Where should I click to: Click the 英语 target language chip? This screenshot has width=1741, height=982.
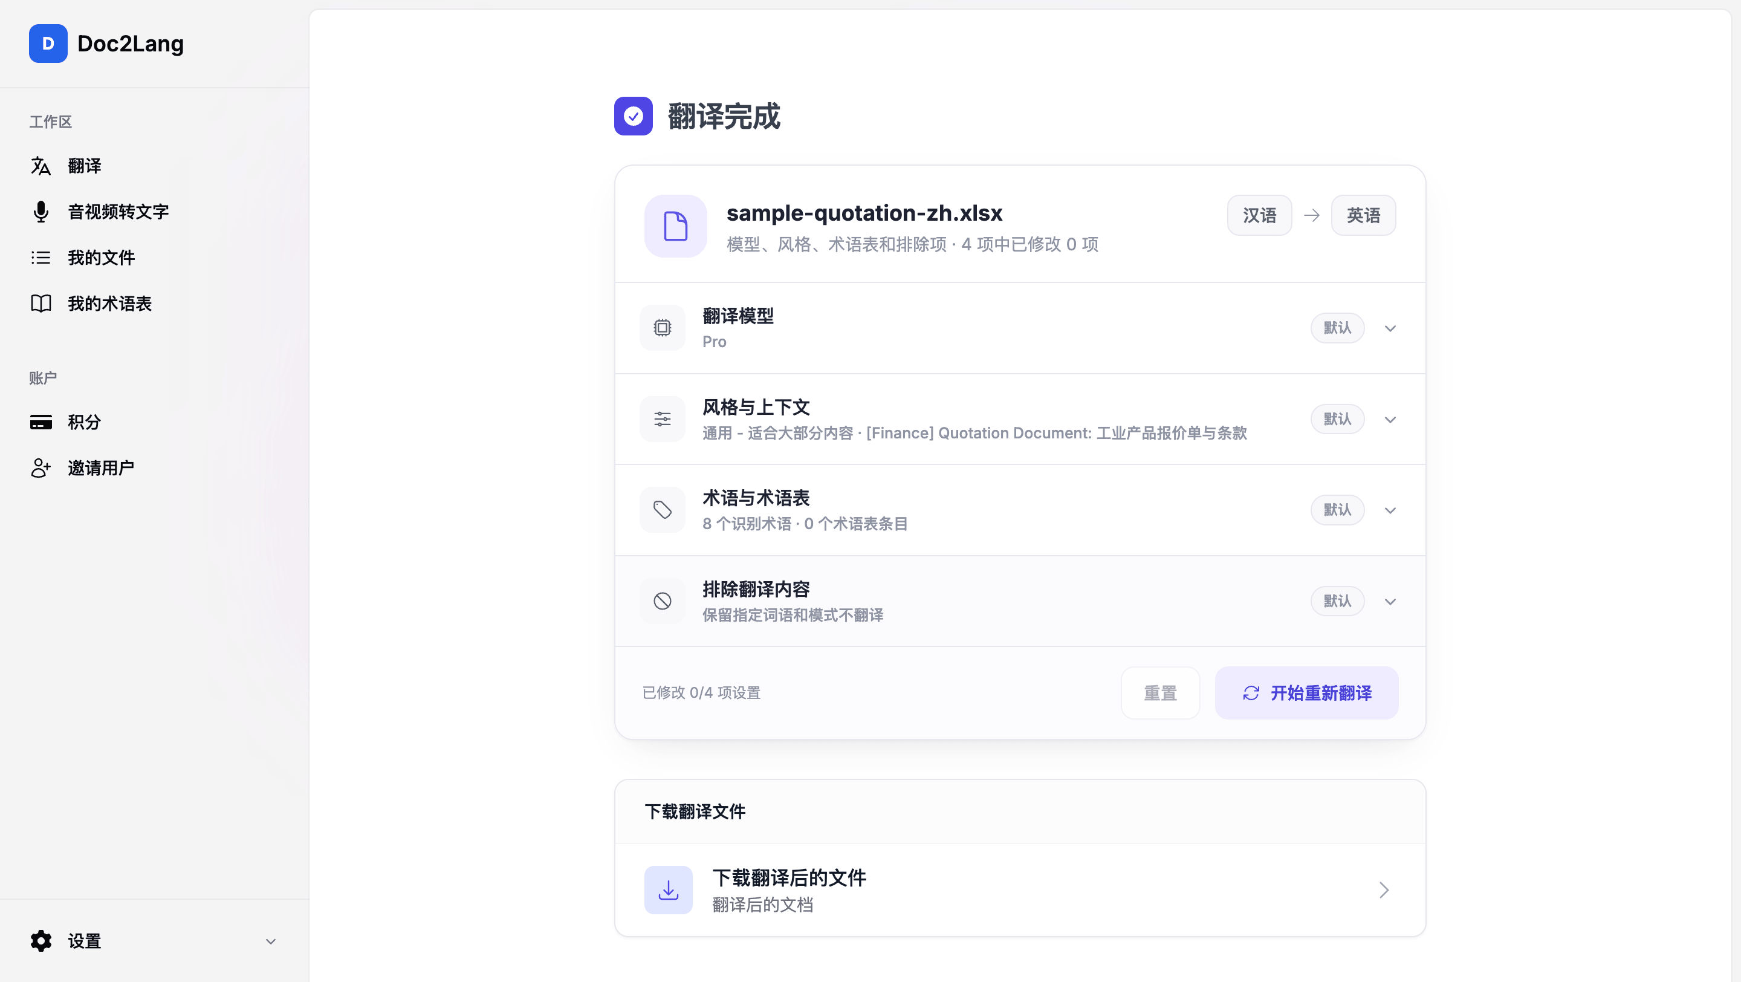tap(1363, 216)
